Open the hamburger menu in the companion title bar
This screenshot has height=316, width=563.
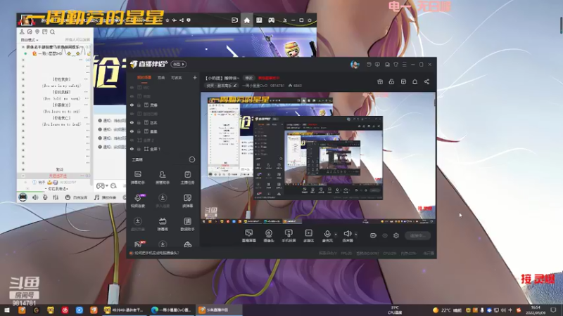tap(404, 65)
